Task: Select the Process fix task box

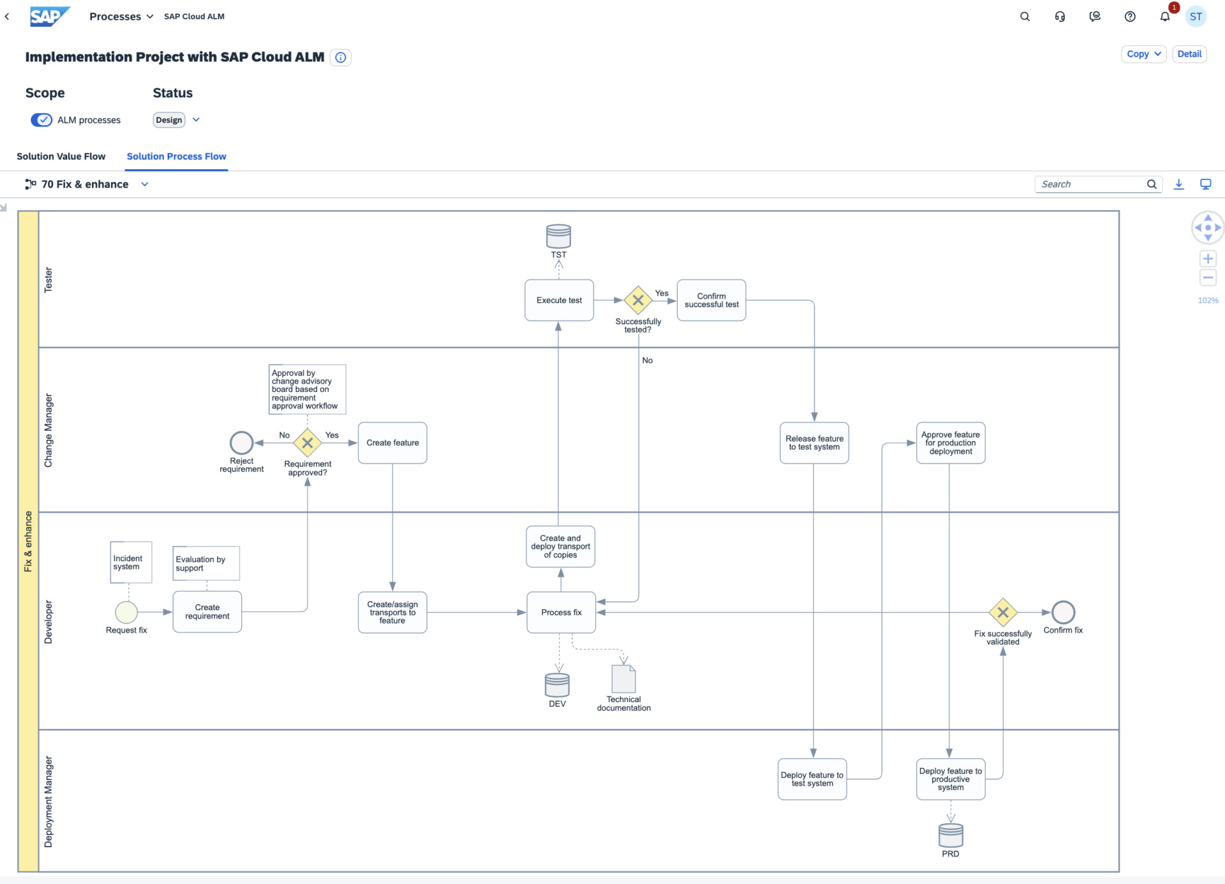Action: pos(561,613)
